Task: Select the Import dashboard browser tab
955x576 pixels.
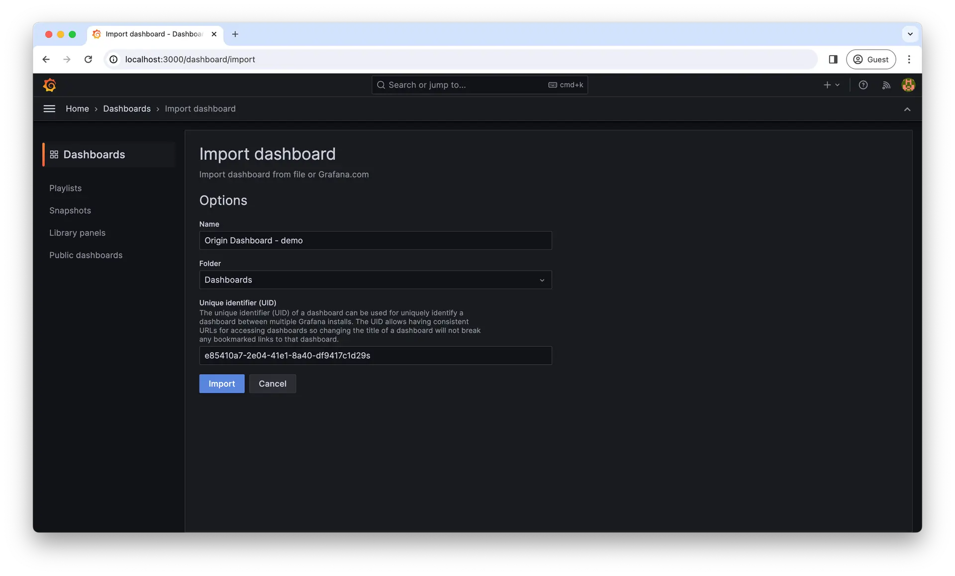Action: 155,34
